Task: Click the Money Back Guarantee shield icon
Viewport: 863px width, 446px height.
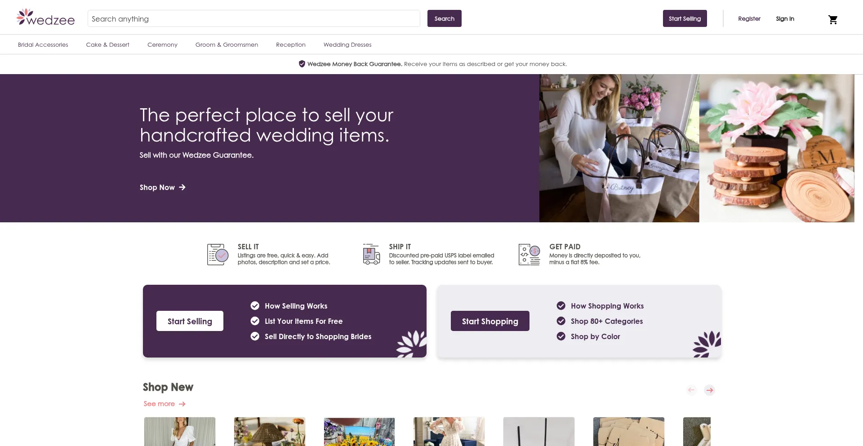Action: (302, 64)
